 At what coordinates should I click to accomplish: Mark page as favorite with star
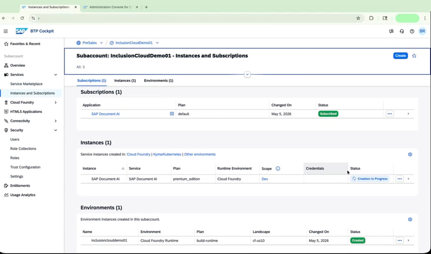click(414, 56)
